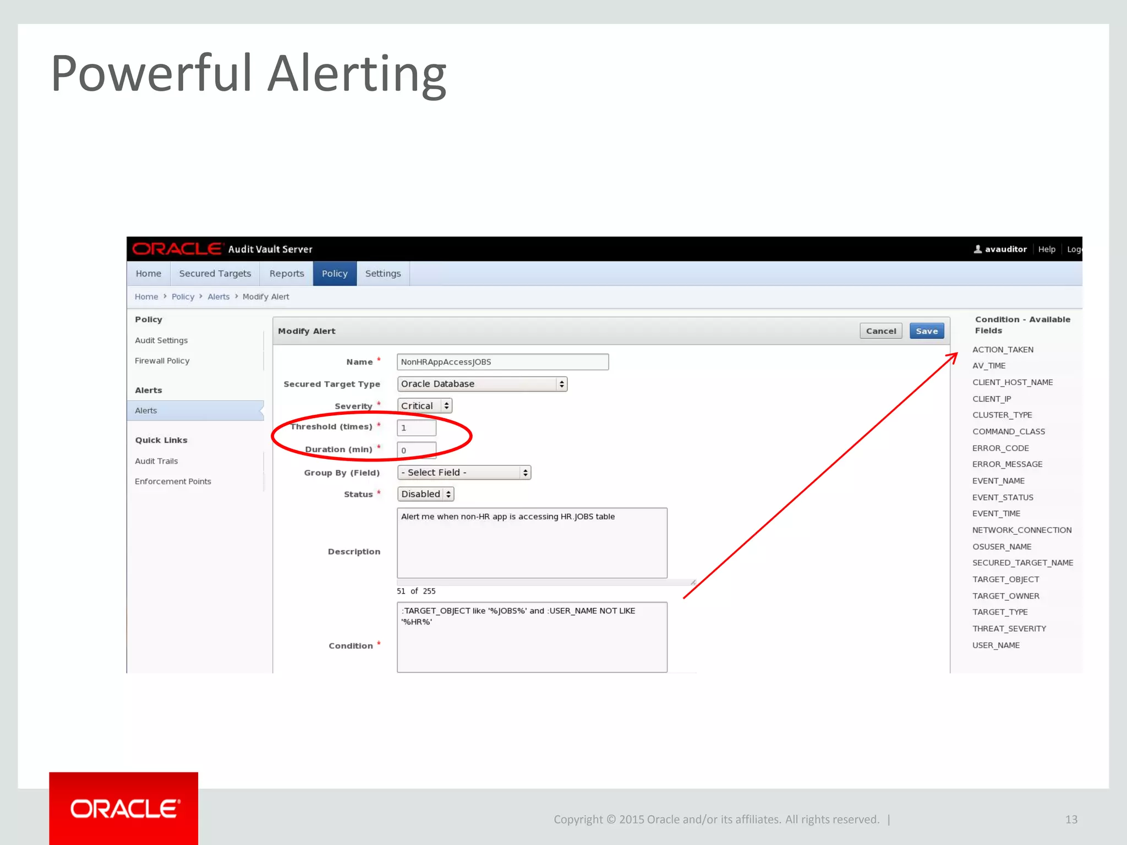
Task: Open the Home tab
Action: tap(149, 273)
